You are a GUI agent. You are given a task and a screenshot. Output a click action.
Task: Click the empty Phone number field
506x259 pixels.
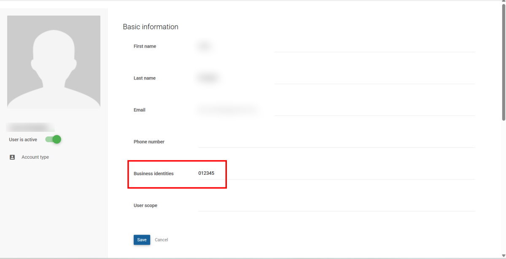pyautogui.click(x=336, y=142)
